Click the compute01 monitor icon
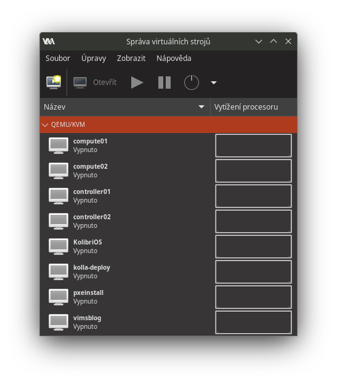 [59, 145]
